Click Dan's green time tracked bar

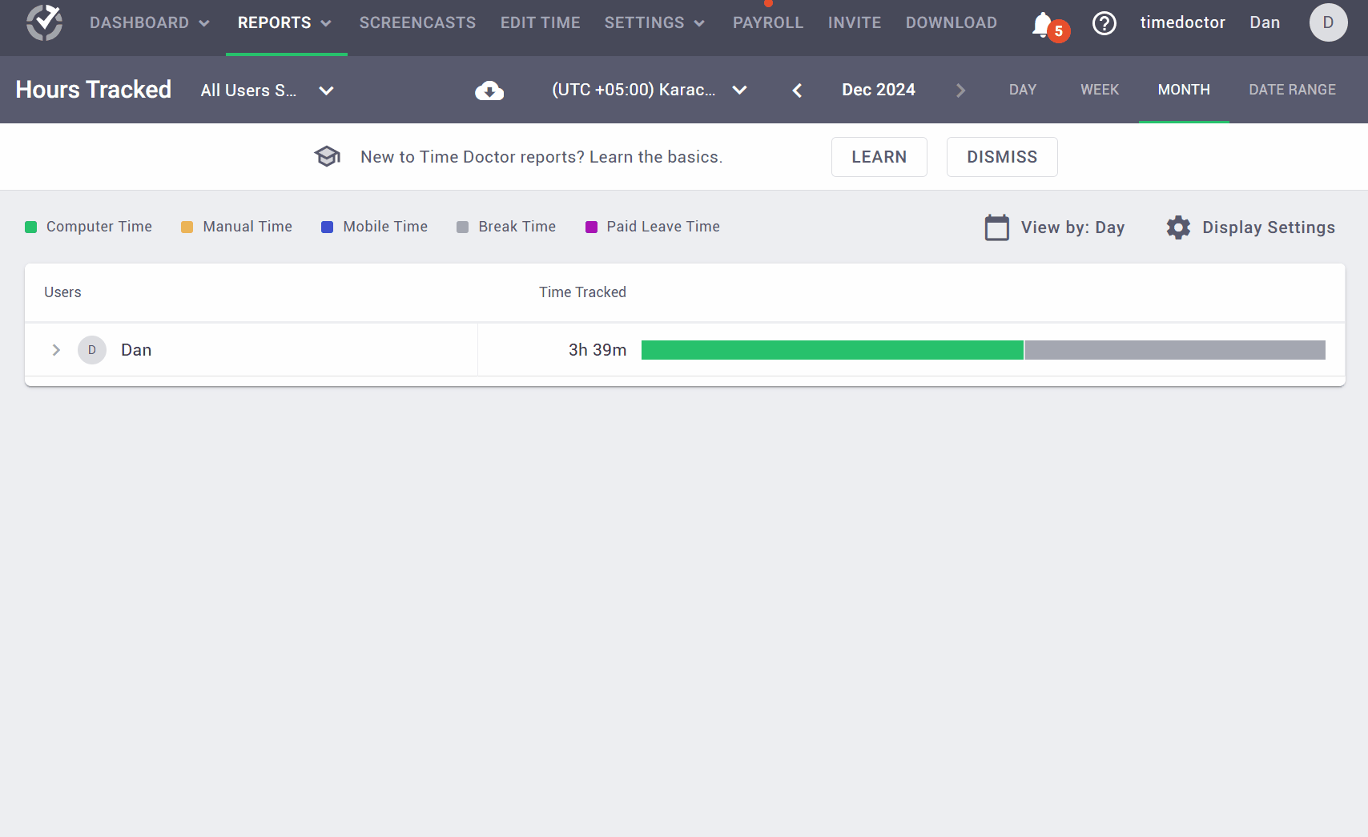click(831, 350)
